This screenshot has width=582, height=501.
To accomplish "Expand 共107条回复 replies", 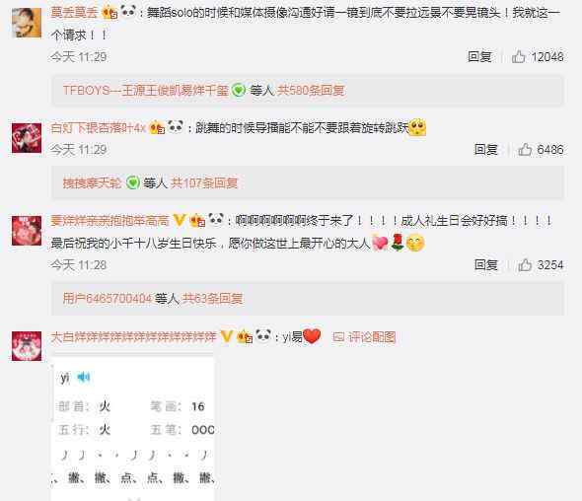I will pyautogui.click(x=204, y=182).
